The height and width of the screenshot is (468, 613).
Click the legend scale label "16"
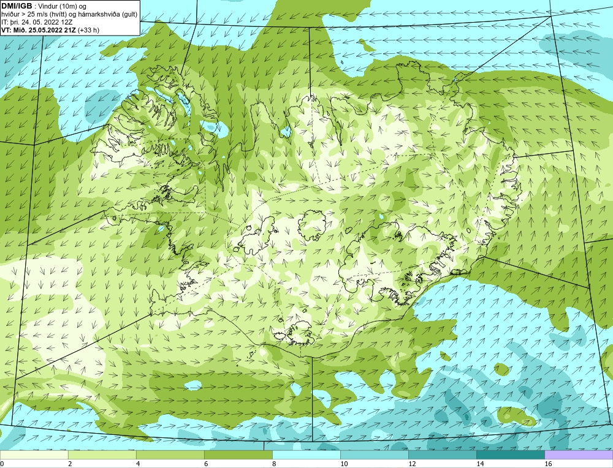tap(548, 464)
